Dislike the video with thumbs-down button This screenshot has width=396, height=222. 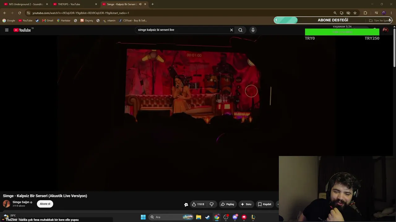(x=212, y=204)
